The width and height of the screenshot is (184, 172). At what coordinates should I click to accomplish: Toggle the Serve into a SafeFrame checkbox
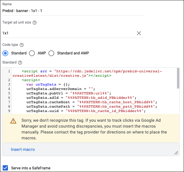click(x=5, y=168)
